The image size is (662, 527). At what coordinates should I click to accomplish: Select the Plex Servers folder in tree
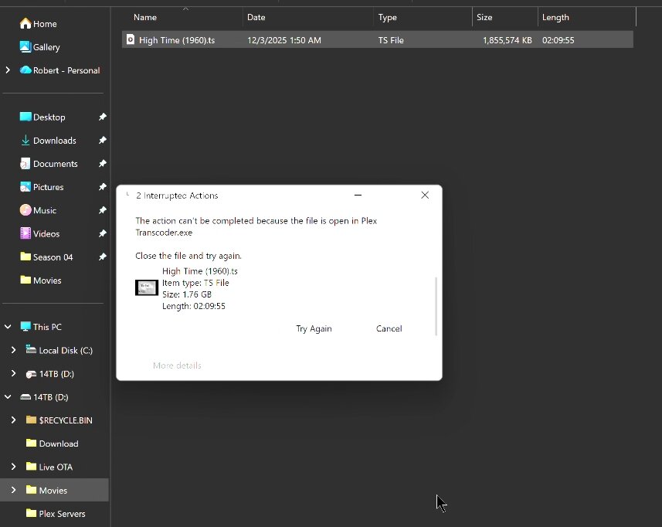[x=56, y=514]
